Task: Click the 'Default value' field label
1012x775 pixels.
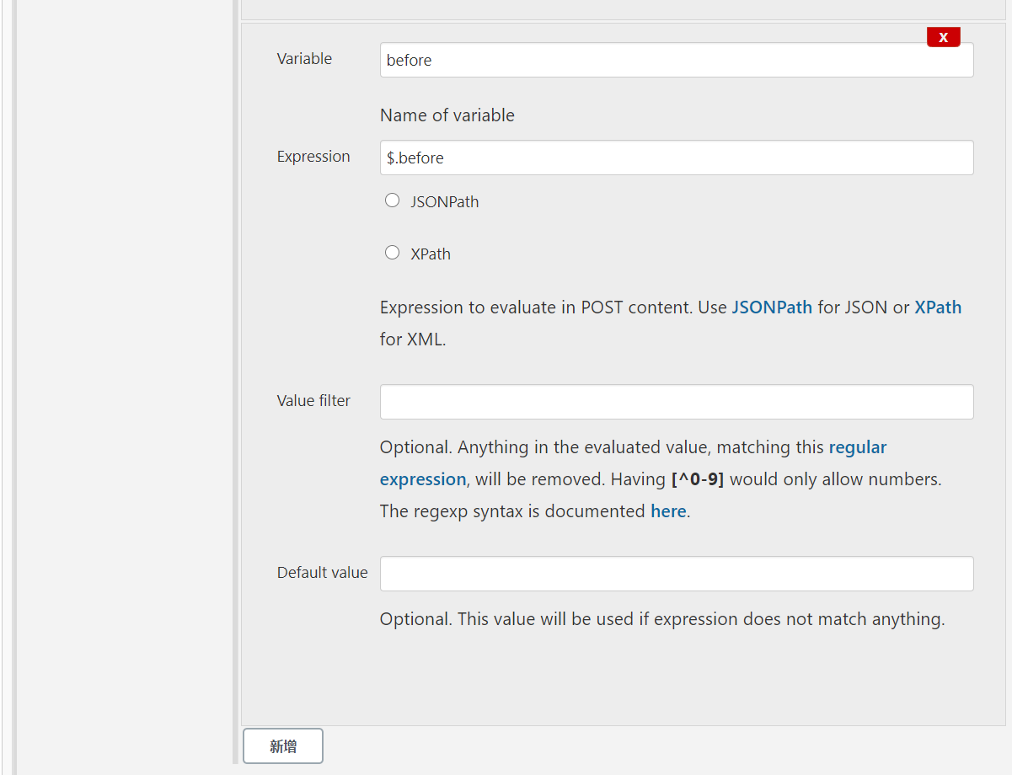Action: [x=322, y=573]
